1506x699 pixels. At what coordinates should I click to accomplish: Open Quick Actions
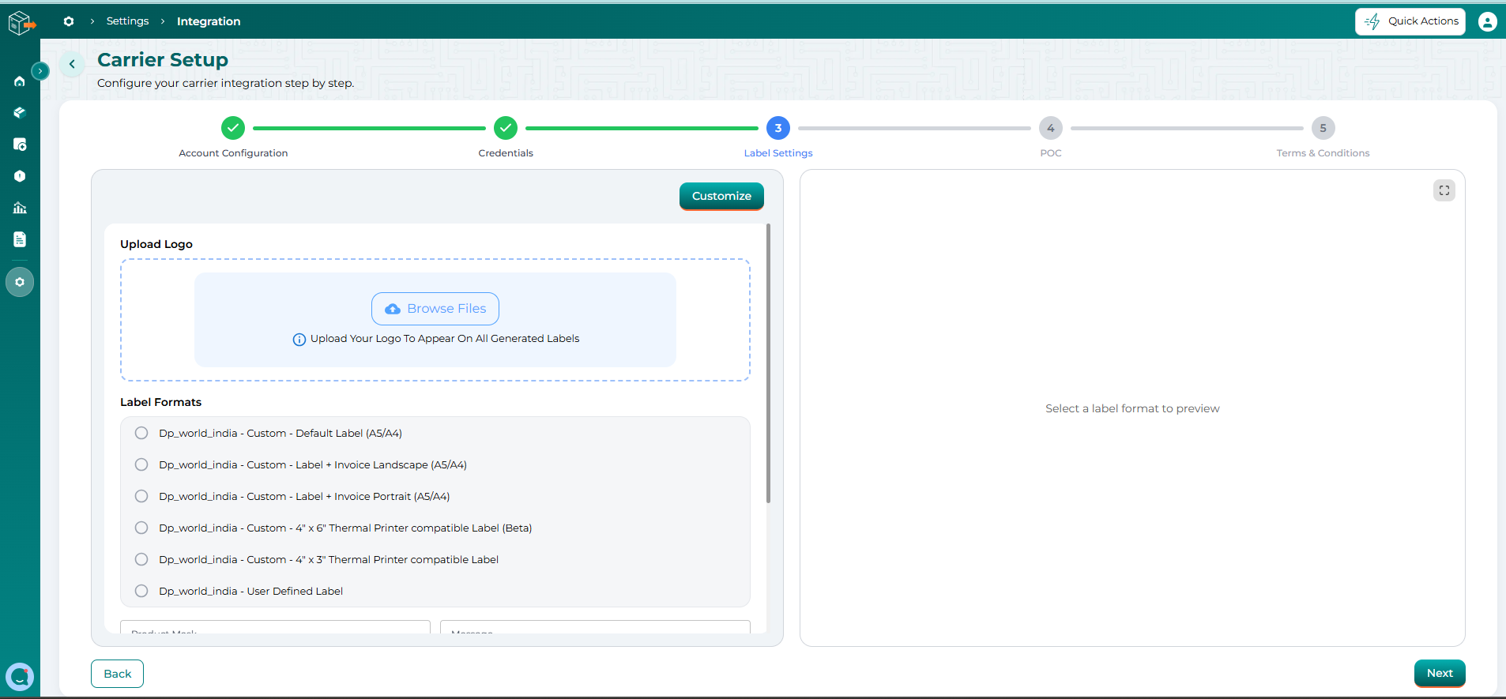(1410, 21)
